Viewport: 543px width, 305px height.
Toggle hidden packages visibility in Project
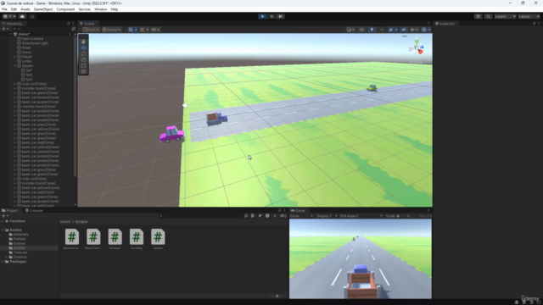click(283, 216)
